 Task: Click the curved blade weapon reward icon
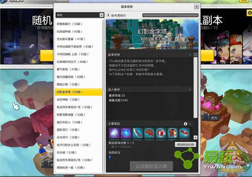point(138,133)
